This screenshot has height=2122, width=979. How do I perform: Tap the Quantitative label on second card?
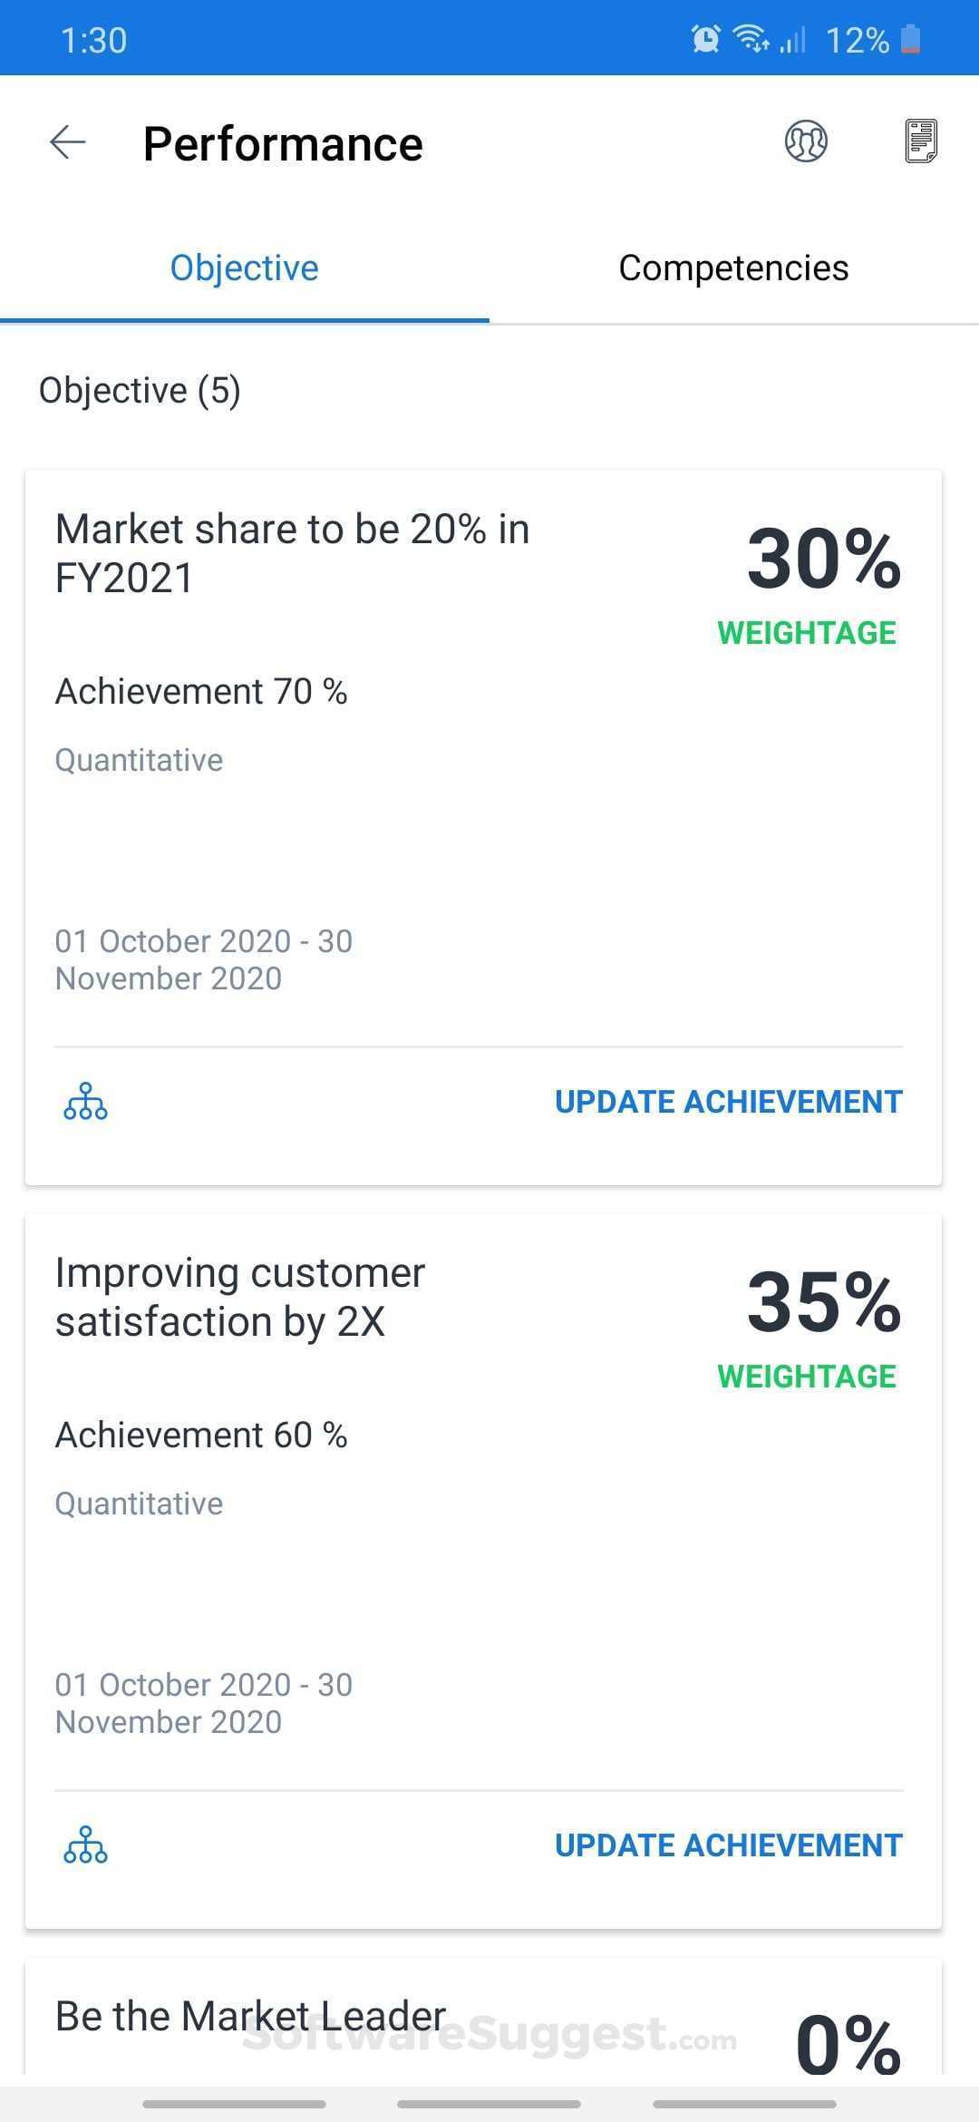pyautogui.click(x=139, y=1503)
